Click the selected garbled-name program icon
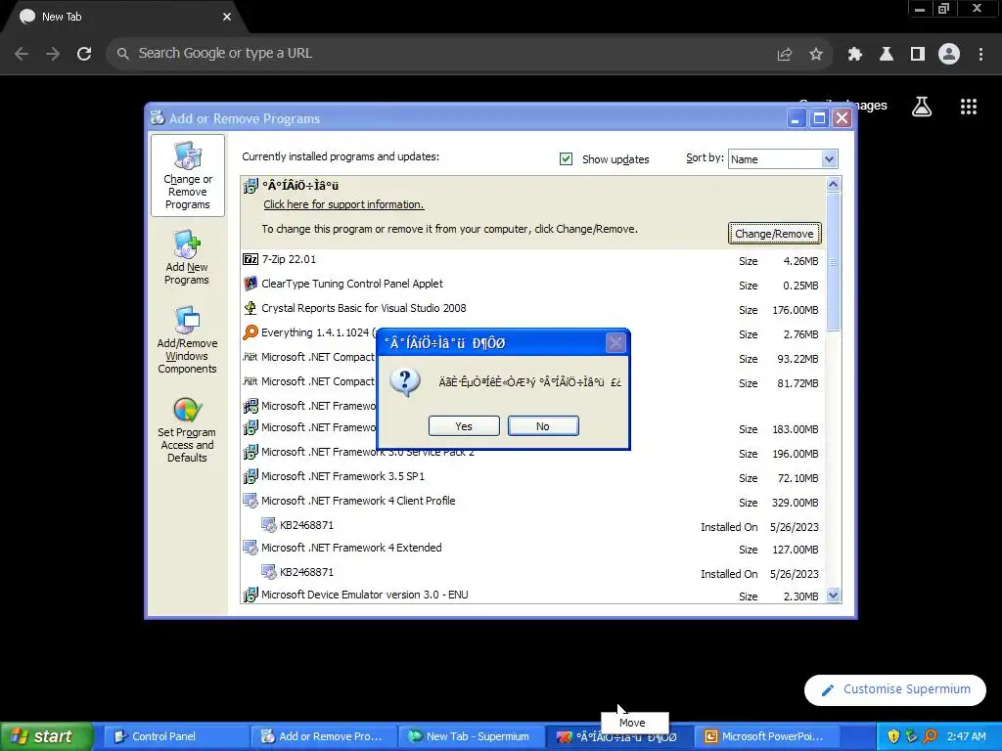The width and height of the screenshot is (1002, 751). tap(250, 186)
